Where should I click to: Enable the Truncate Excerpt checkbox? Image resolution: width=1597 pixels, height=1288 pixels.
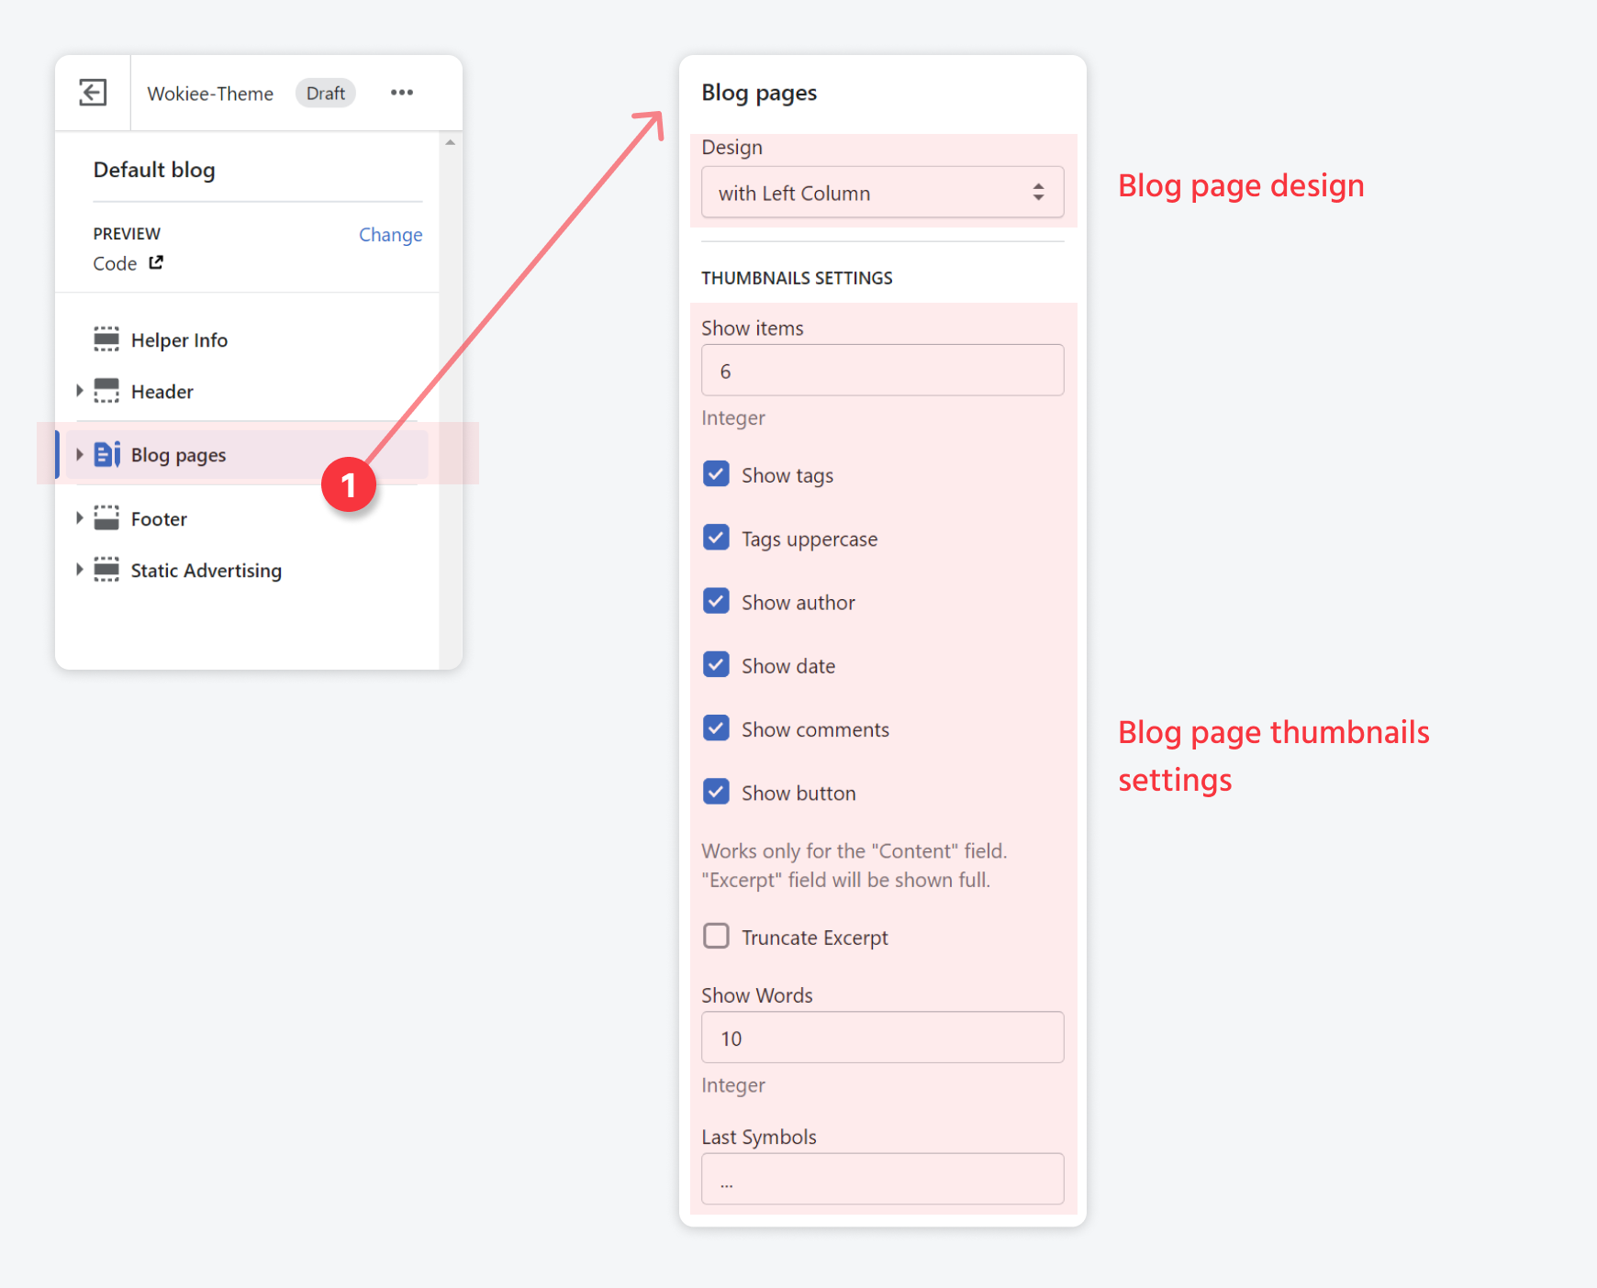tap(716, 937)
